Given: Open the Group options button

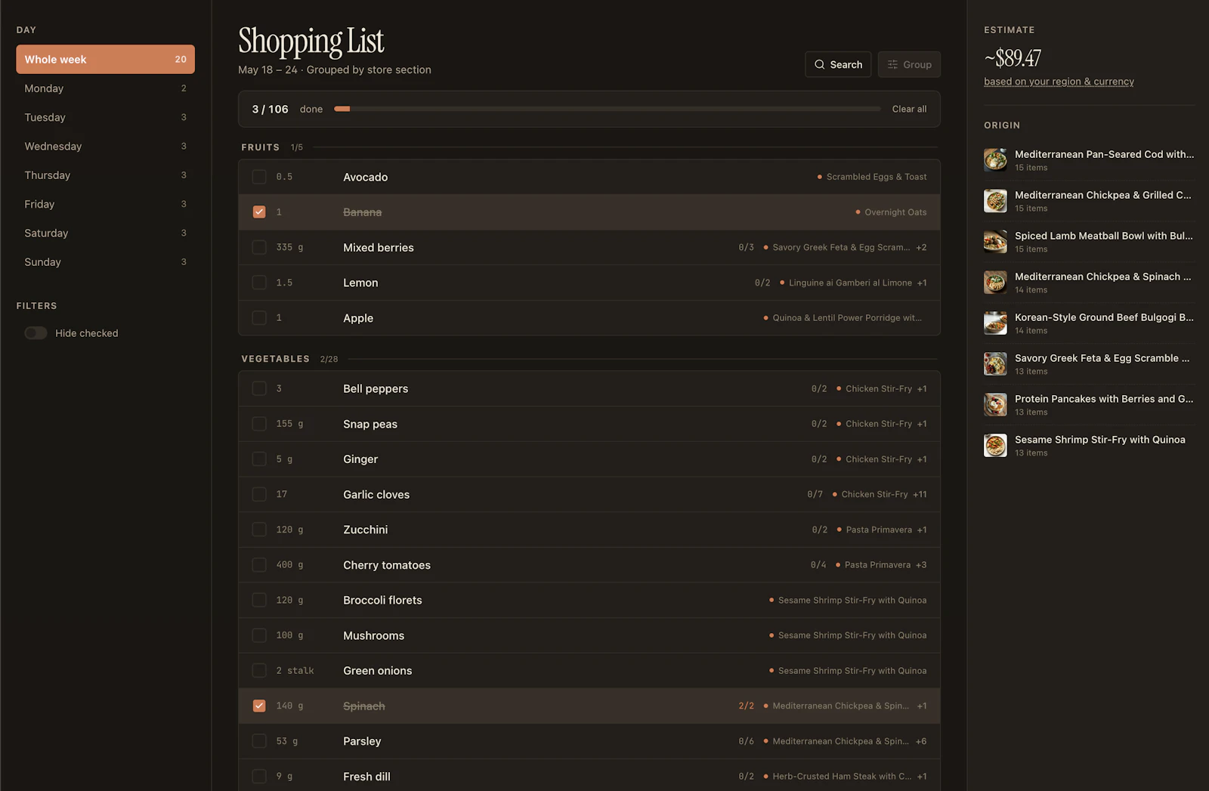Looking at the screenshot, I should pyautogui.click(x=909, y=64).
